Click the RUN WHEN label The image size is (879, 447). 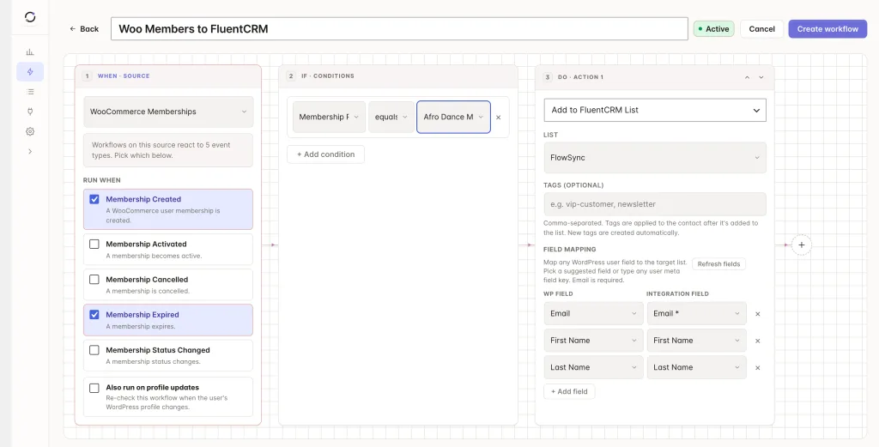point(102,180)
